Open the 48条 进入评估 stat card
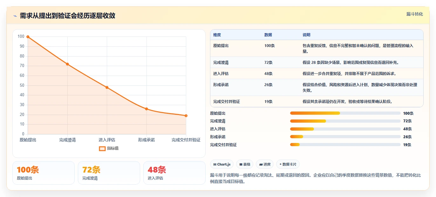The image size is (436, 197). [174, 173]
